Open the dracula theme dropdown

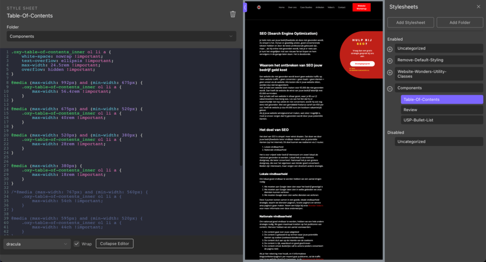tap(37, 244)
